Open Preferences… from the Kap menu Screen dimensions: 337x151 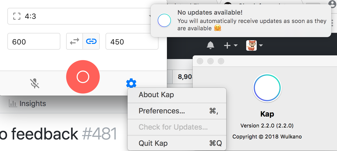177,111
